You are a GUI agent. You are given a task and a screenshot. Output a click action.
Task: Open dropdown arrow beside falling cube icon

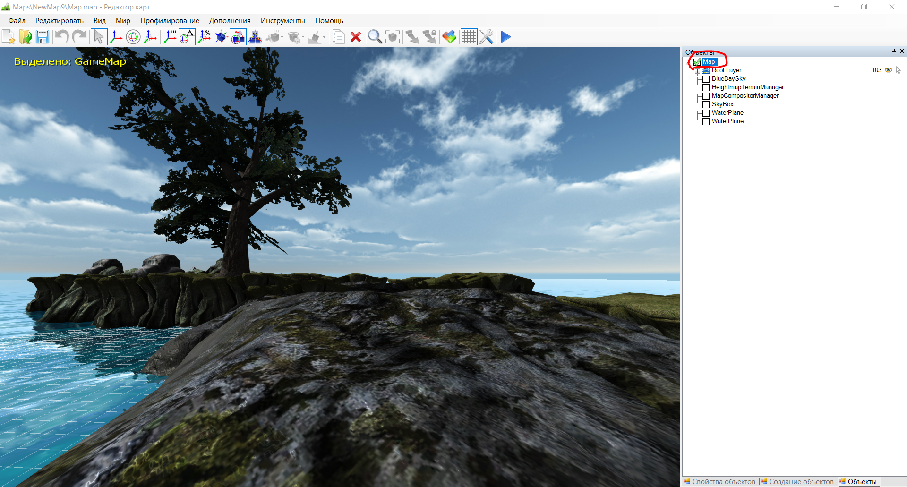point(282,37)
